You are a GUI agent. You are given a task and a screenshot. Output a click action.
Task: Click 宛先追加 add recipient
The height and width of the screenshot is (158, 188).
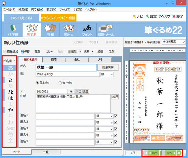tap(11, 52)
